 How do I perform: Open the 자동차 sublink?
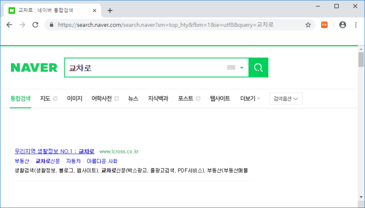pyautogui.click(x=73, y=161)
